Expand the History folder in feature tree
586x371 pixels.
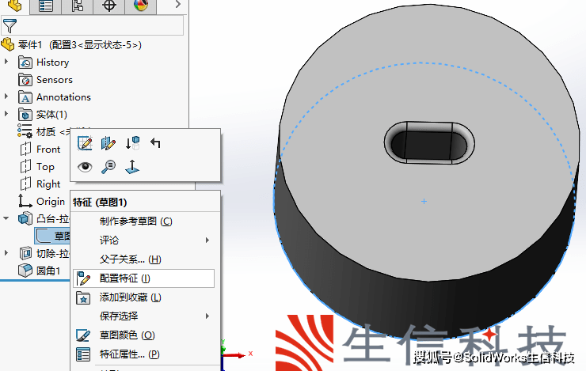click(7, 62)
